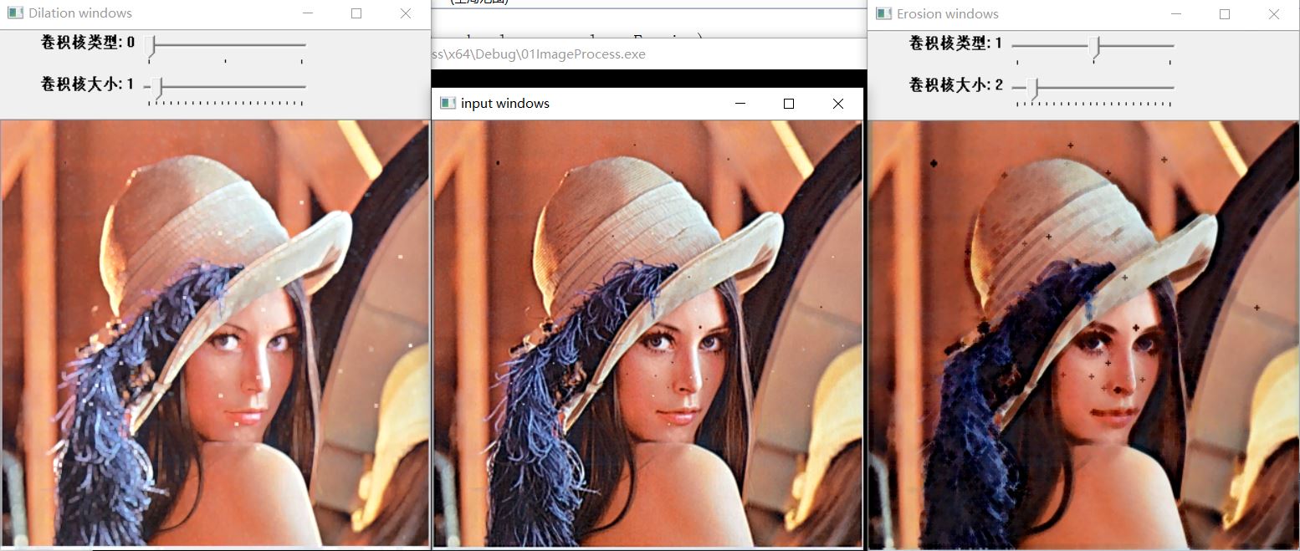This screenshot has width=1300, height=551.
Task: Click the original image in input windows
Action: pos(647,334)
